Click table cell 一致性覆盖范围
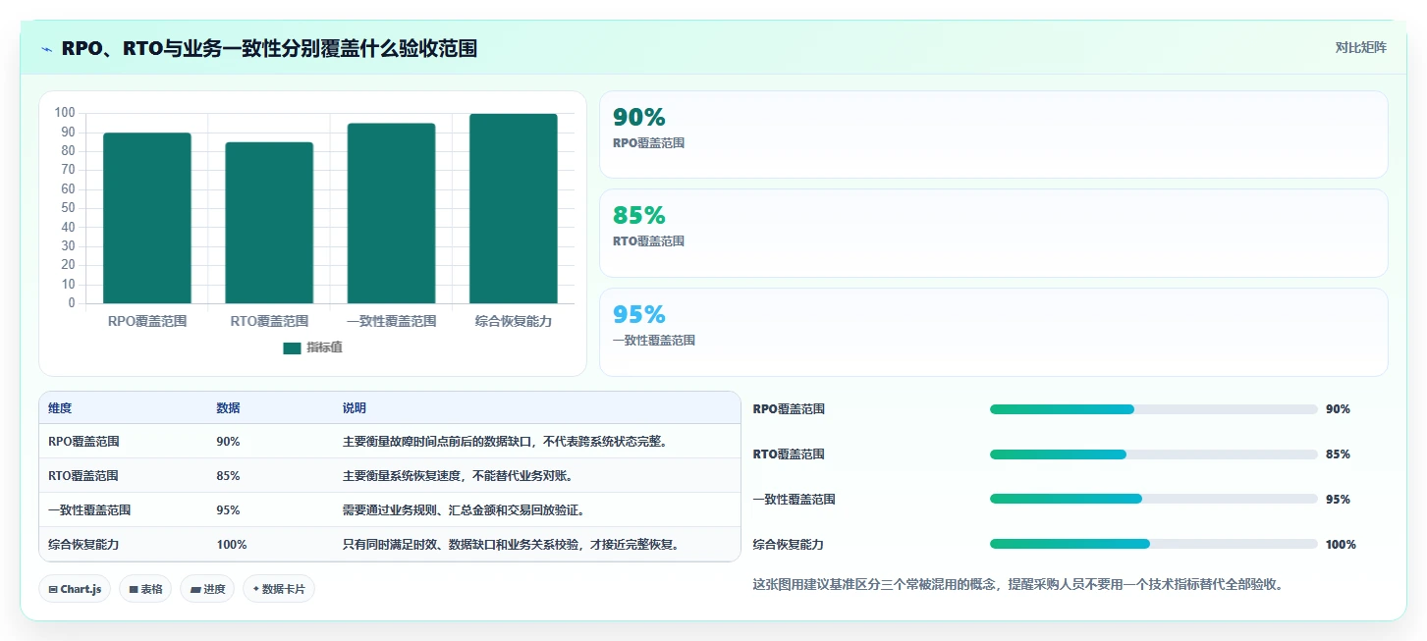This screenshot has width=1427, height=641. point(89,510)
